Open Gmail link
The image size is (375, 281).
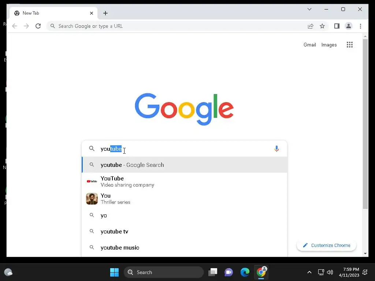point(310,45)
